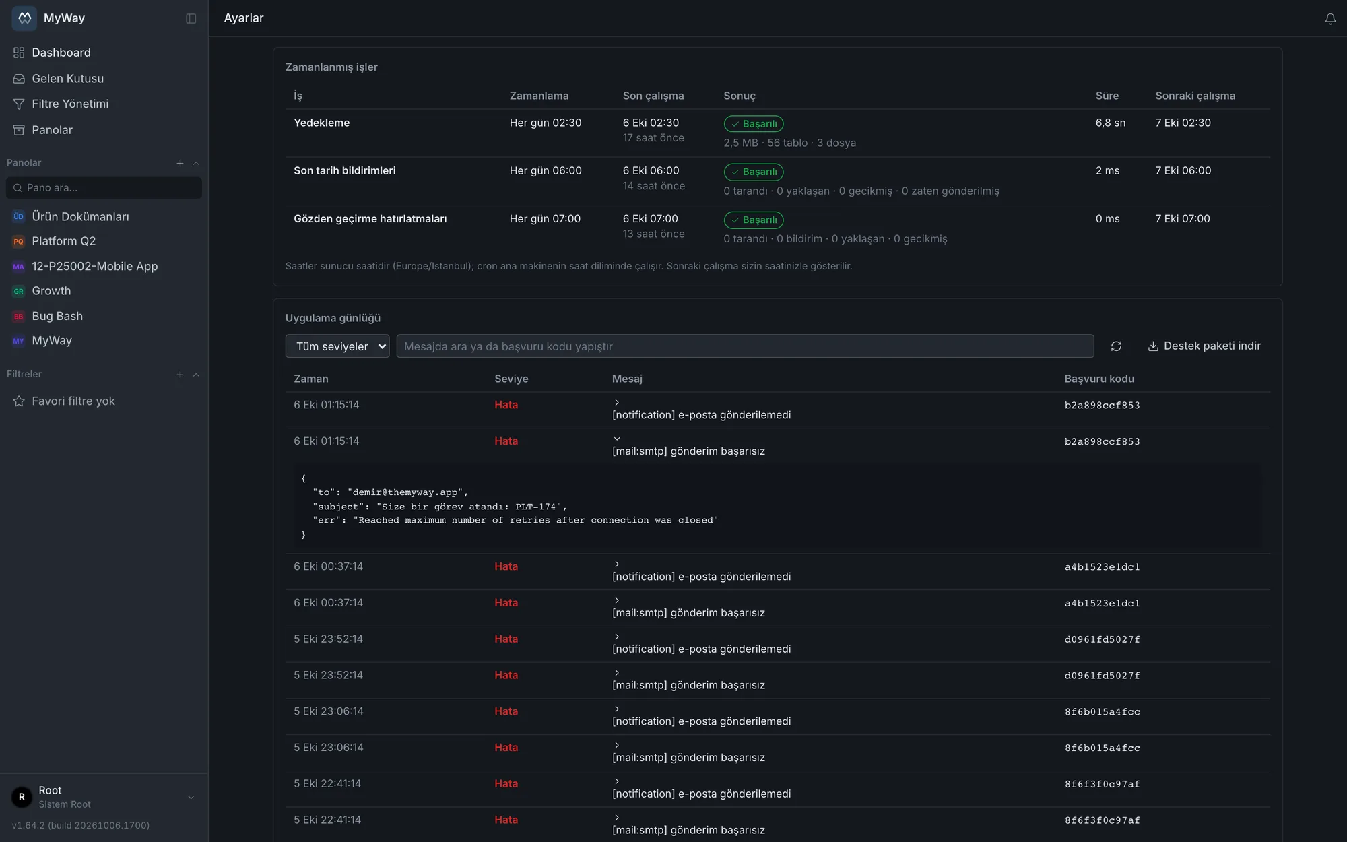The image size is (1347, 842).
Task: Click Son tarih bildirimleri job name
Action: 344,171
